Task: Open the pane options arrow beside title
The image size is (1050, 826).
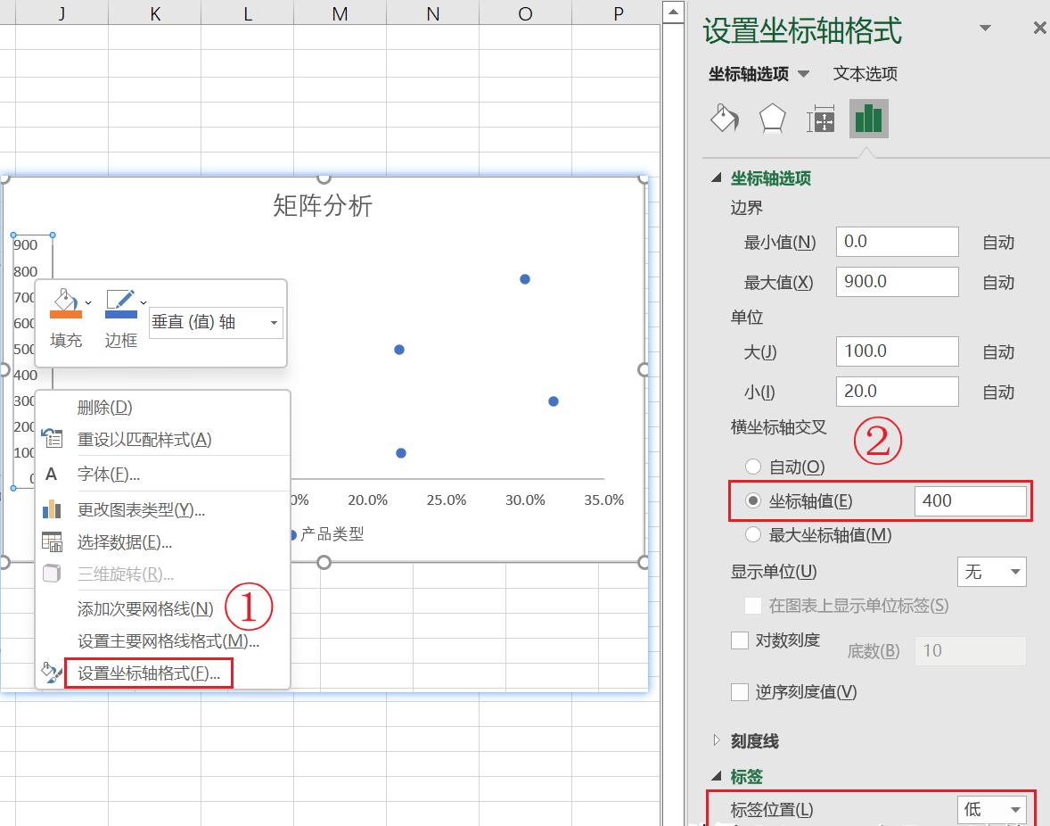Action: point(985,29)
